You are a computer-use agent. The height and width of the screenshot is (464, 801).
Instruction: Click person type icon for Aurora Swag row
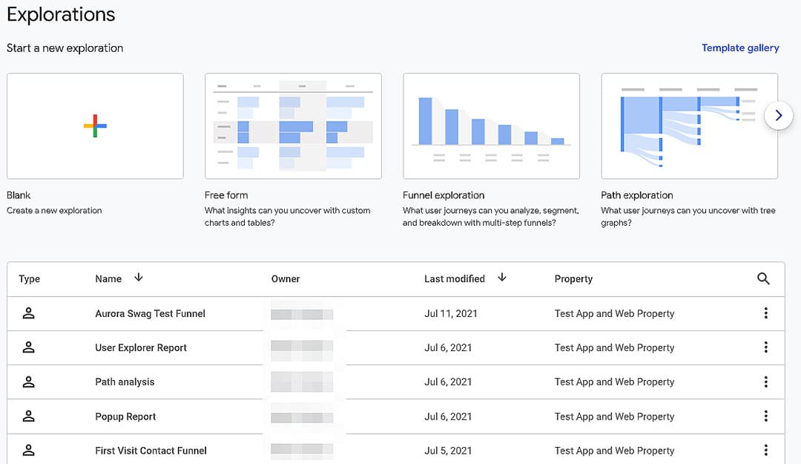click(29, 313)
